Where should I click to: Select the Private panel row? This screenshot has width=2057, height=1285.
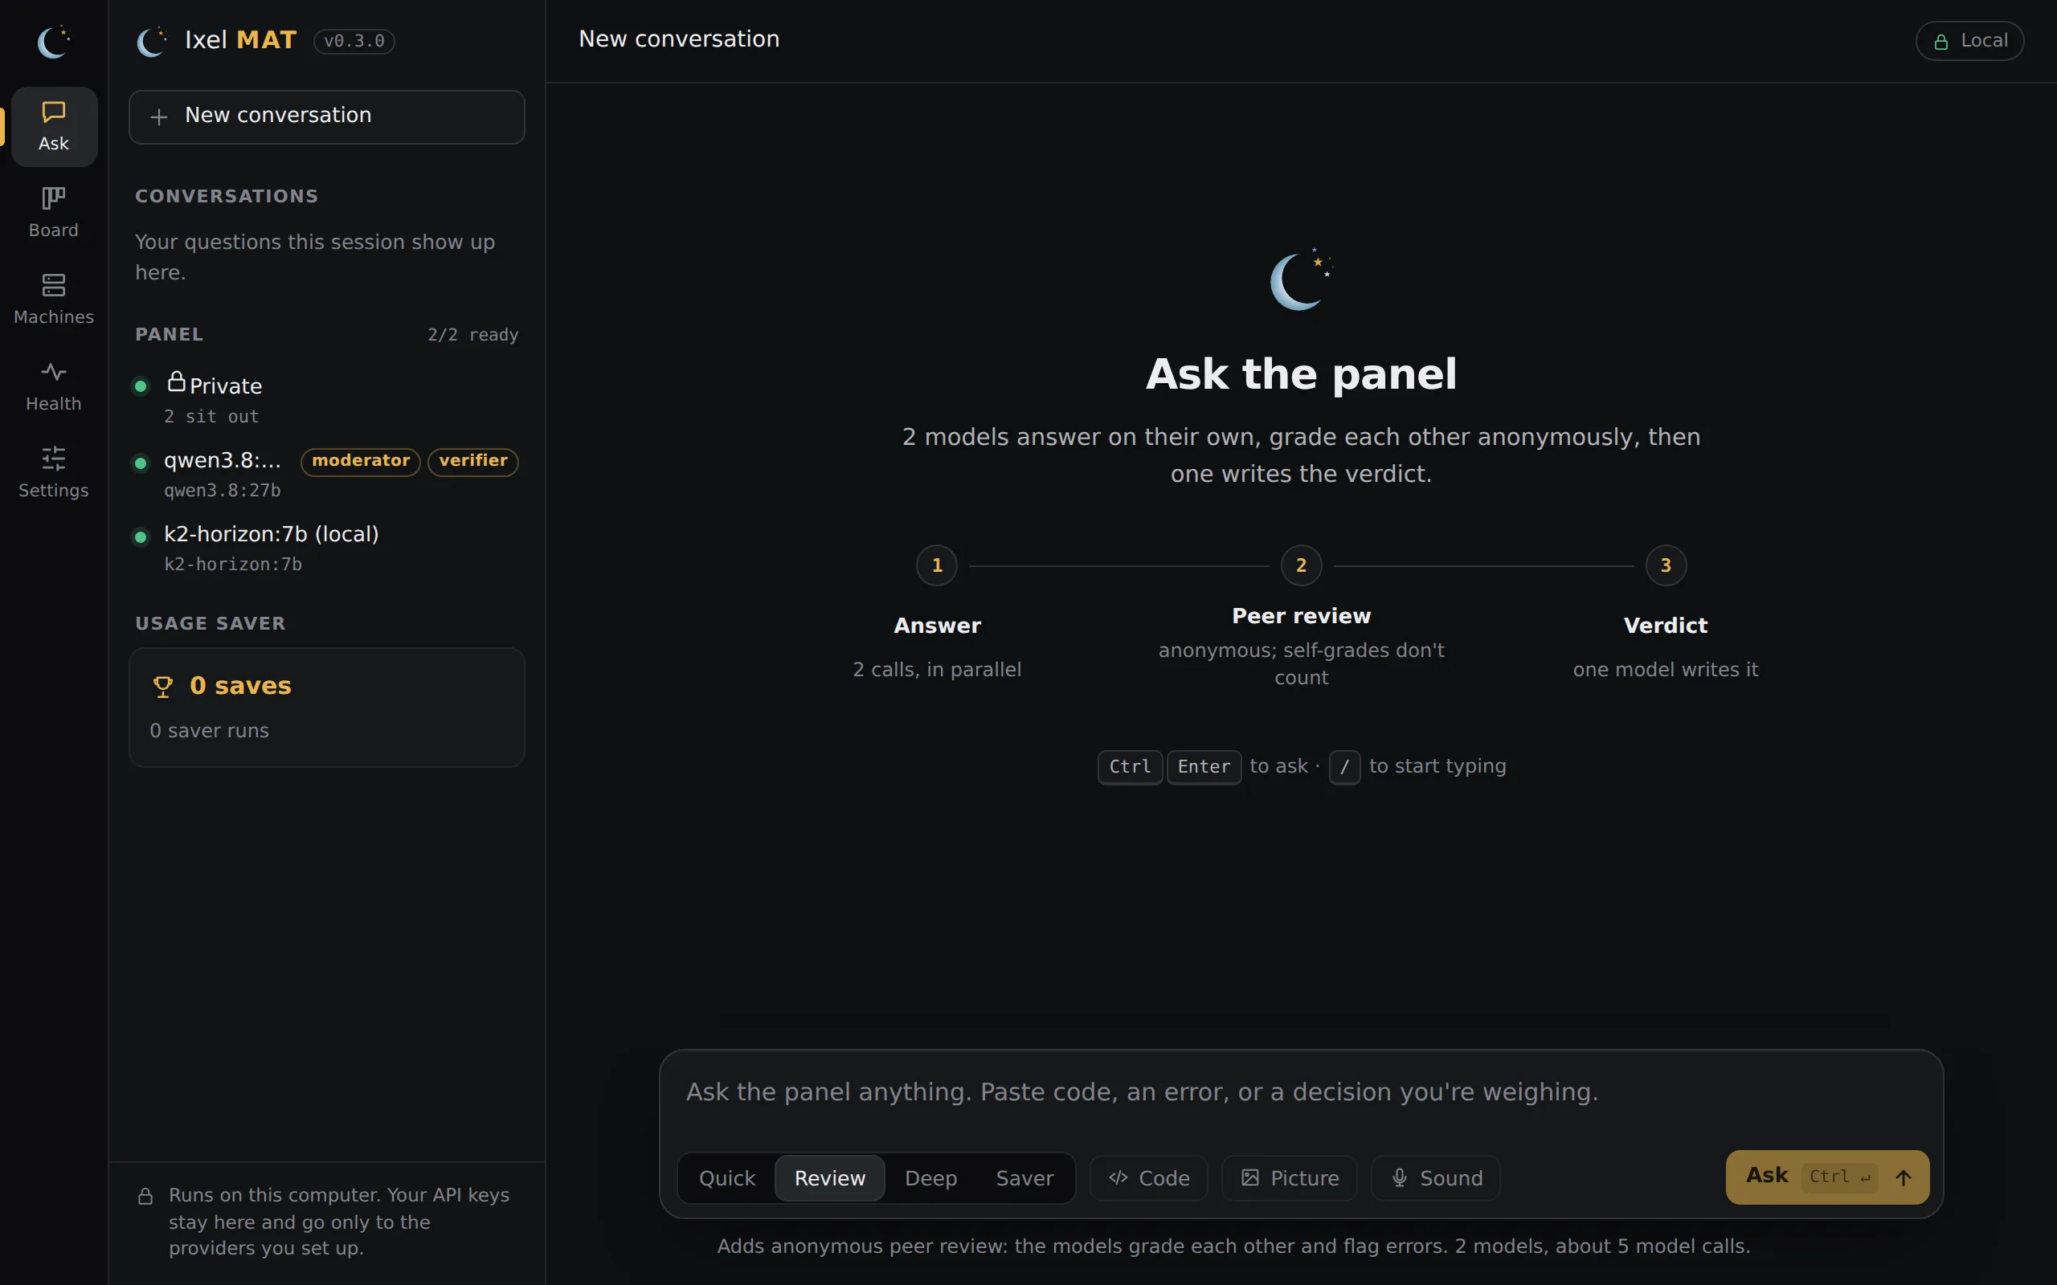tap(326, 398)
